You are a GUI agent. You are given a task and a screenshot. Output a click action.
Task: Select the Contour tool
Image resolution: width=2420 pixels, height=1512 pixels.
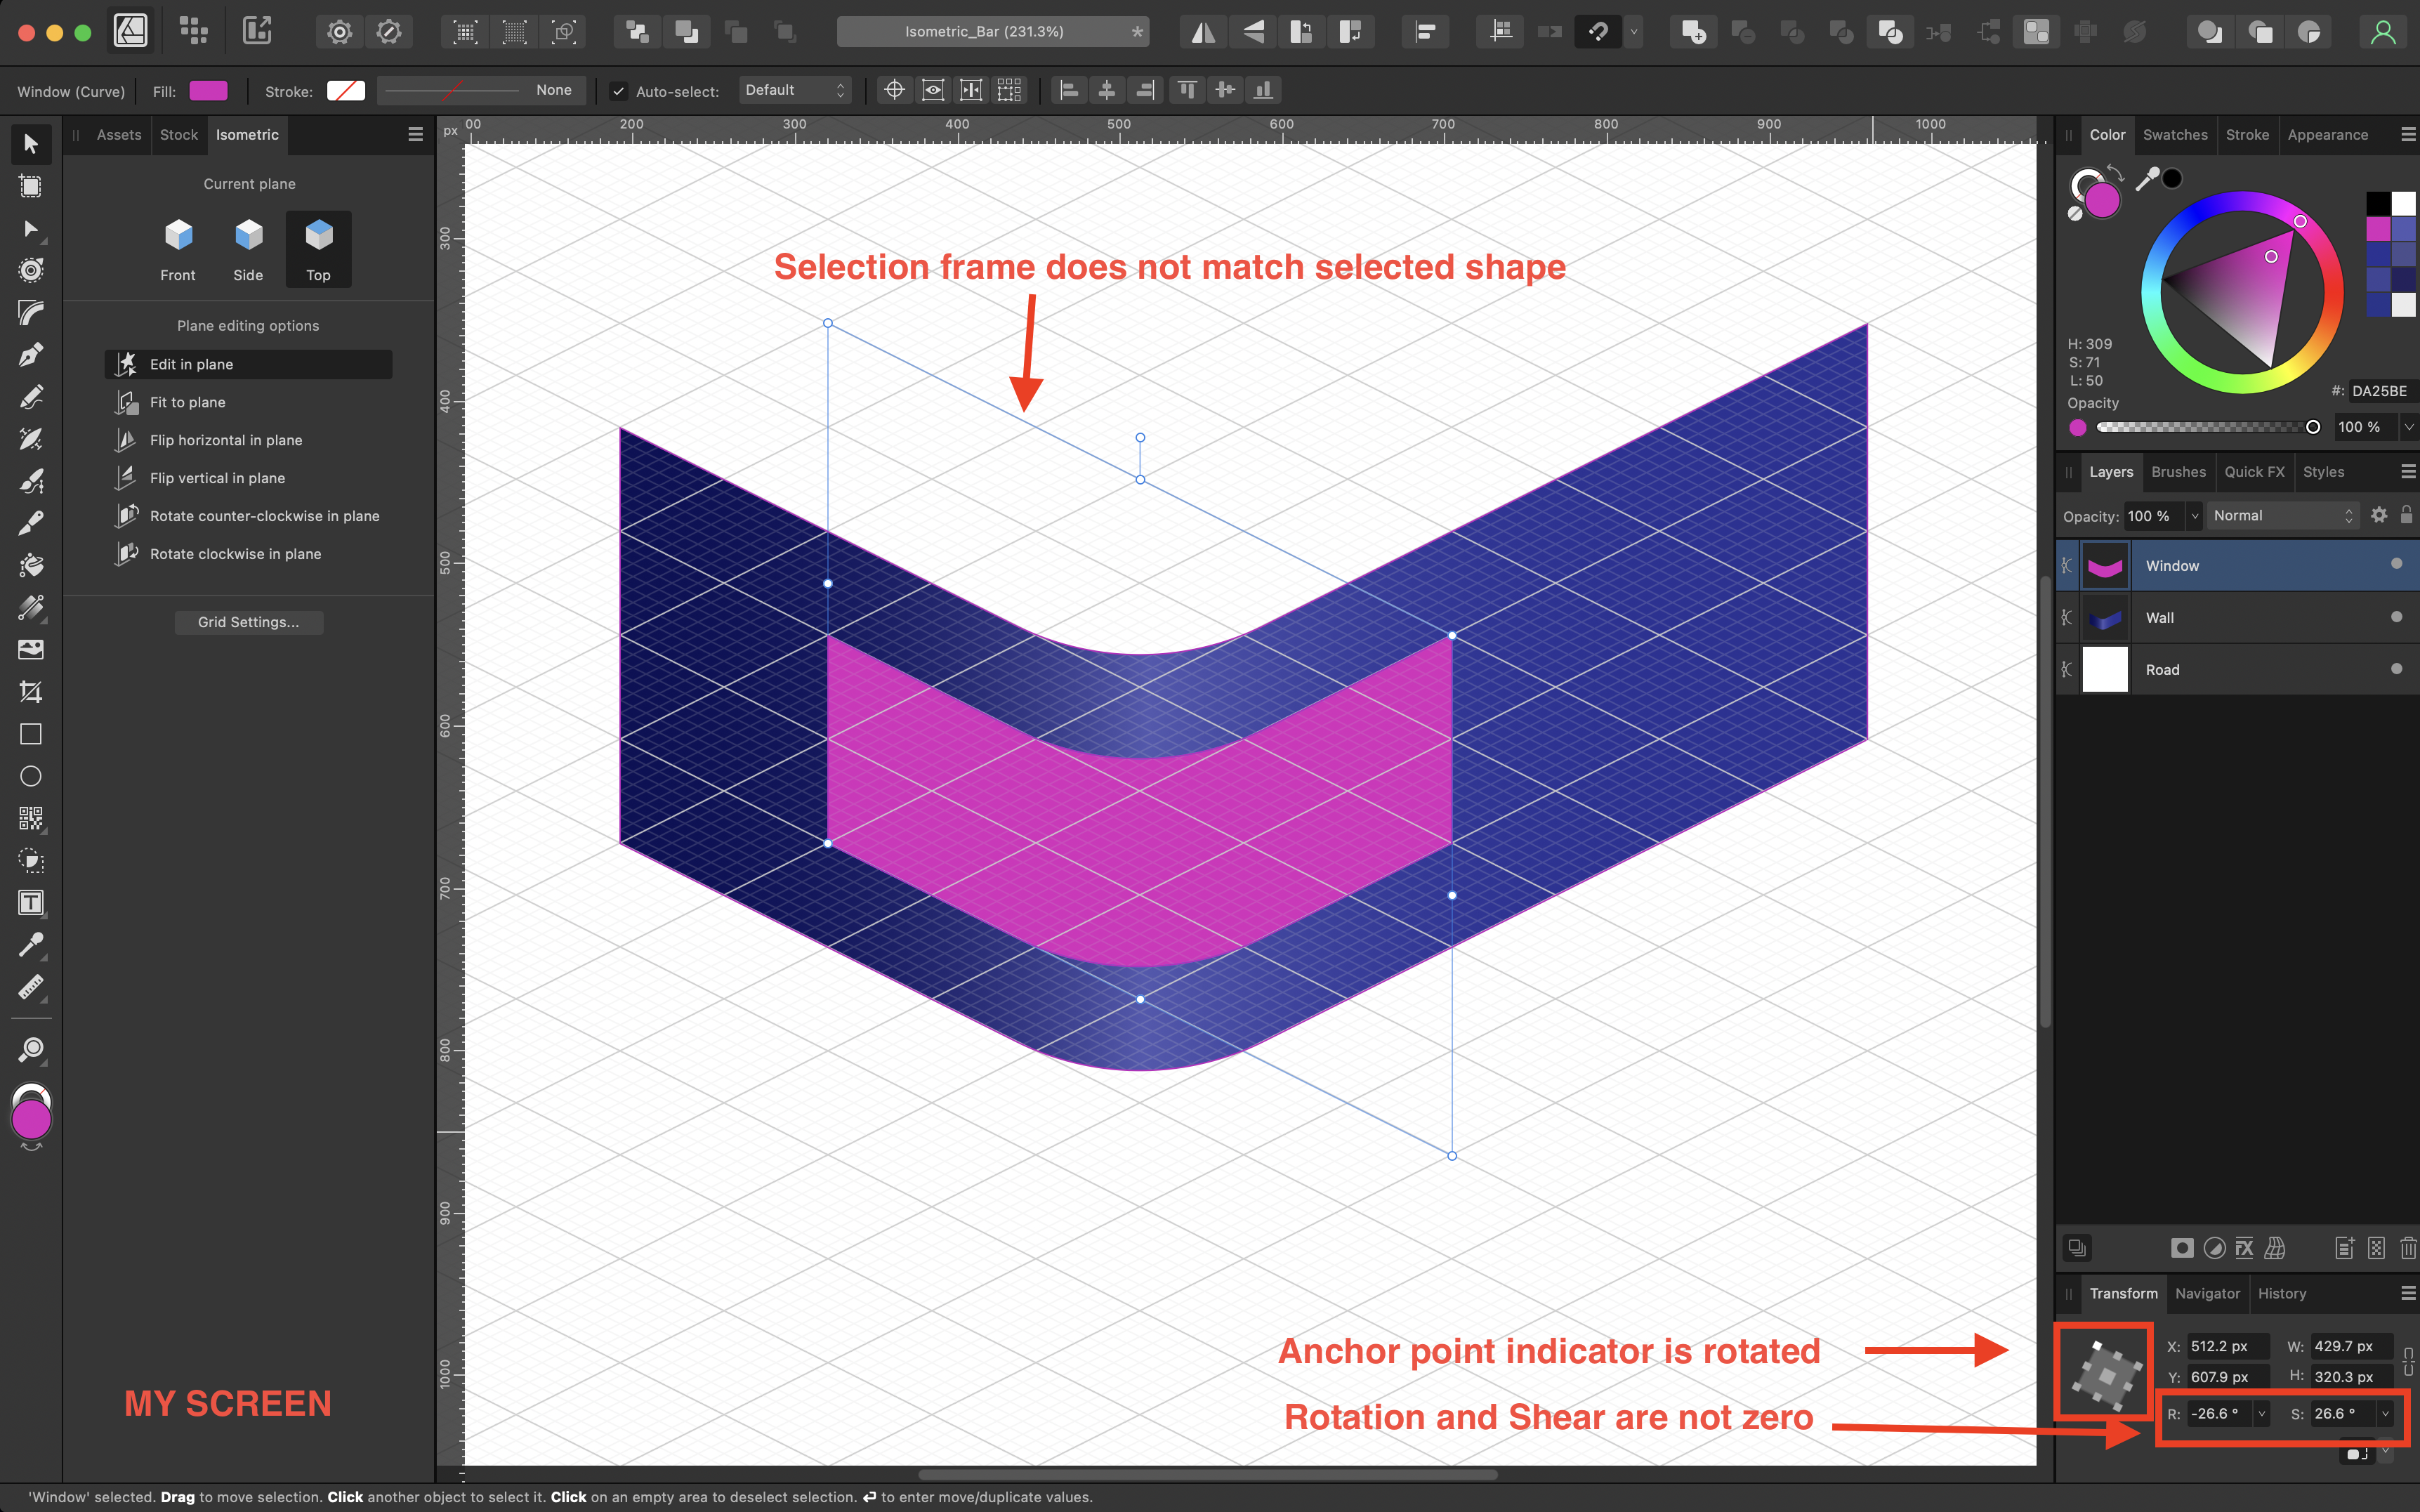31,271
